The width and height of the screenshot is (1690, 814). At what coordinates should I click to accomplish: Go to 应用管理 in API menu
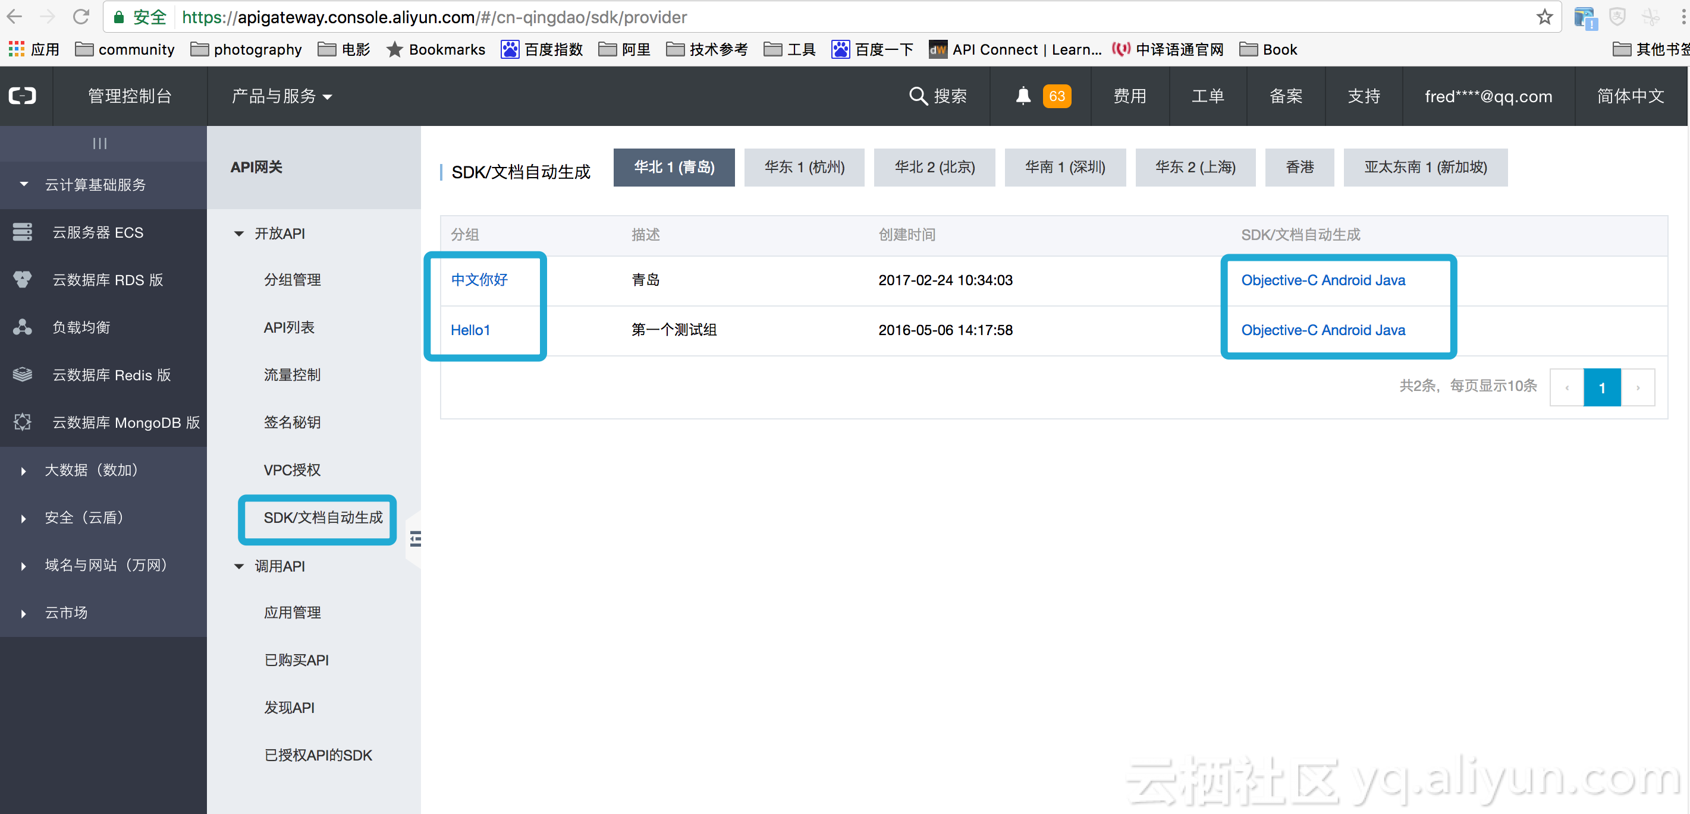tap(292, 612)
